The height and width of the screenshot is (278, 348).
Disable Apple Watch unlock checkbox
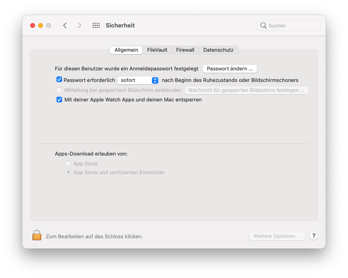tap(59, 99)
